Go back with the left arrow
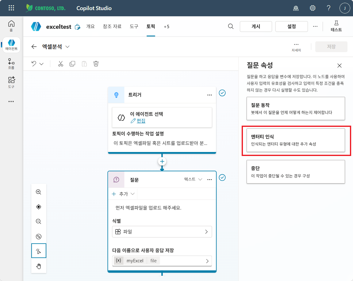The image size is (353, 281). pyautogui.click(x=34, y=47)
